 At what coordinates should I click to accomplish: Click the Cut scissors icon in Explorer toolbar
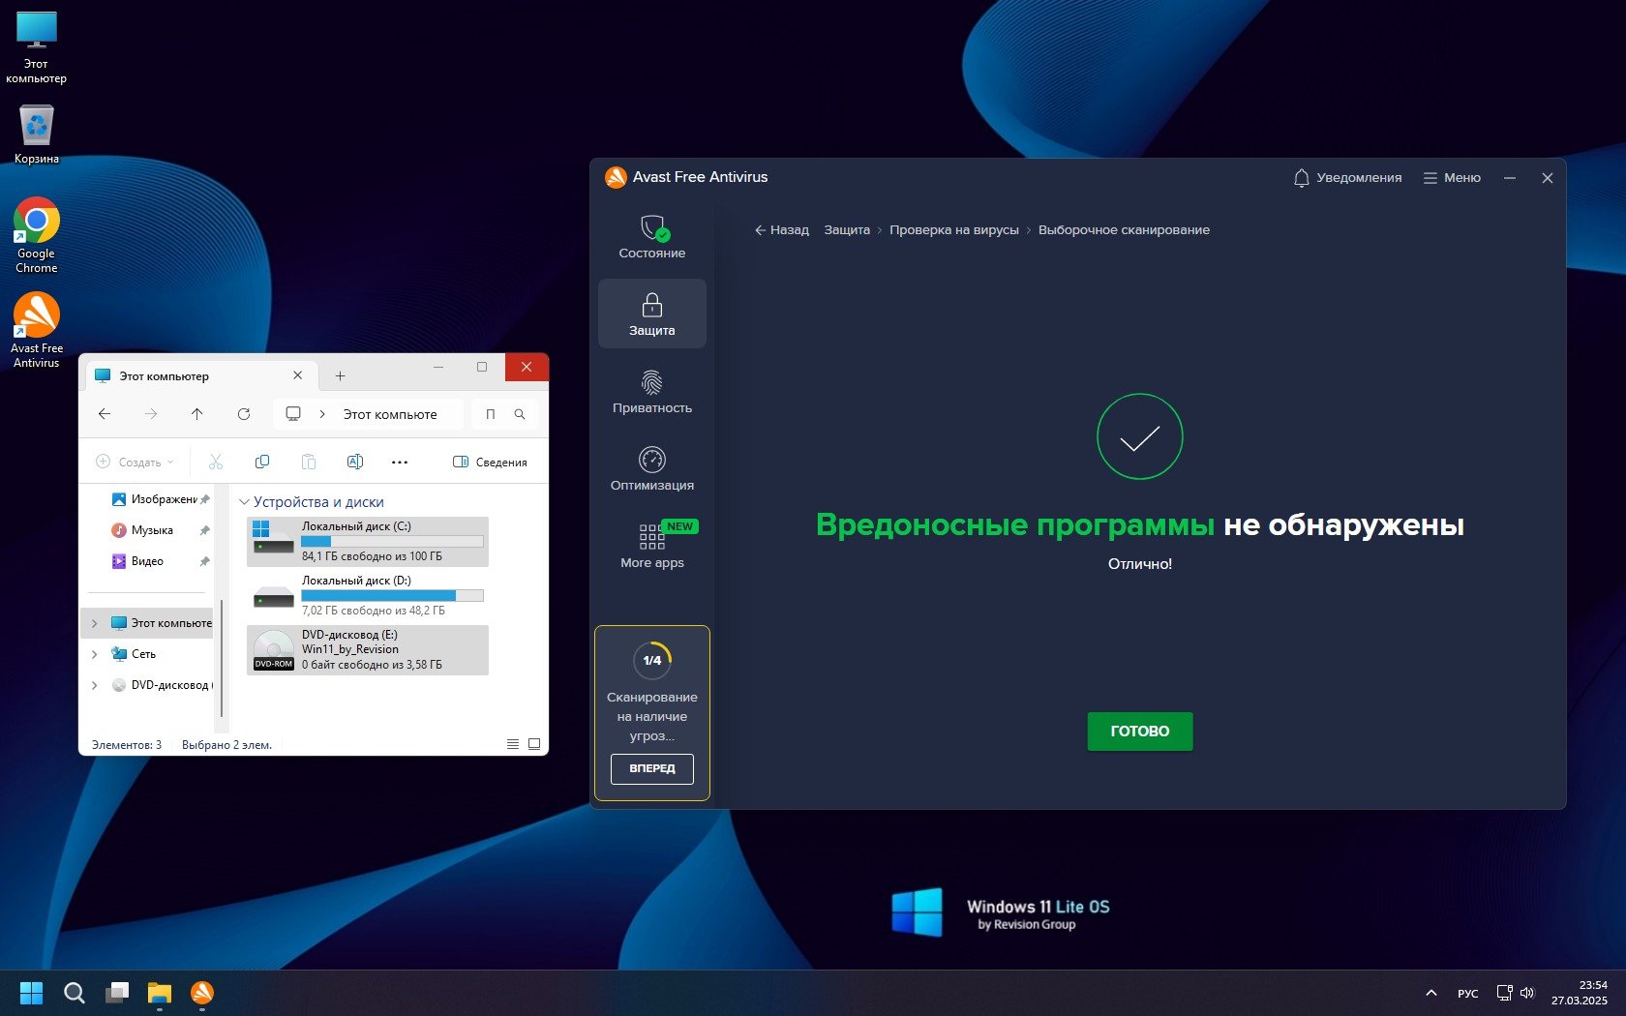(216, 463)
